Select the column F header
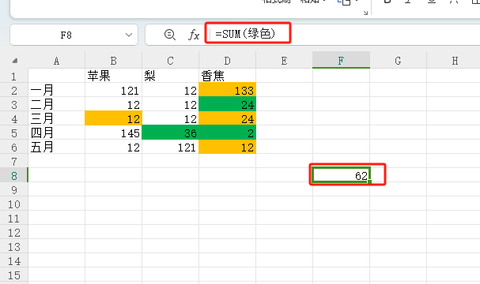480x284 pixels. (x=341, y=61)
